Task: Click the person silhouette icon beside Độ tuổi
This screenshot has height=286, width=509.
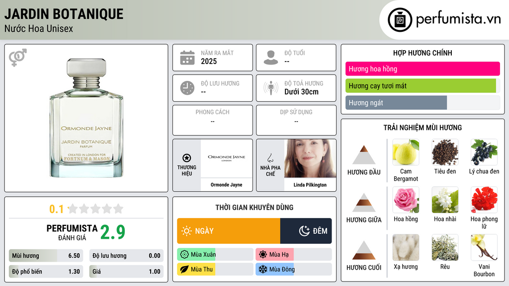Action: (x=271, y=58)
